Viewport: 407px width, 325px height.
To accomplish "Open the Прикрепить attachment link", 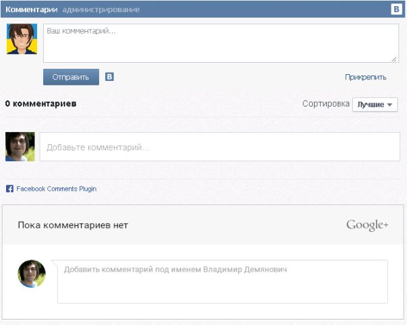I will click(x=365, y=77).
